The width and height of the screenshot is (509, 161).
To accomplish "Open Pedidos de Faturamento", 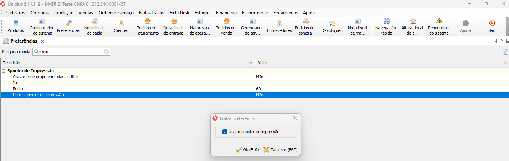I will [147, 26].
